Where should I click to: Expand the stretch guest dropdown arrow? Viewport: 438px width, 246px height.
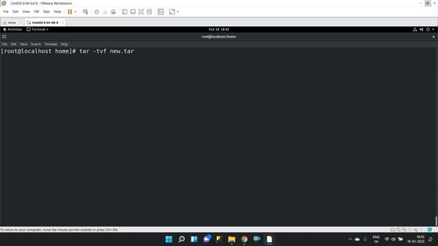[178, 12]
